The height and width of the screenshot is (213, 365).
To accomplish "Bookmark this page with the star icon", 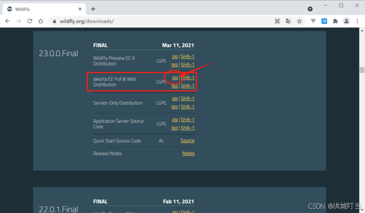I will tap(299, 21).
